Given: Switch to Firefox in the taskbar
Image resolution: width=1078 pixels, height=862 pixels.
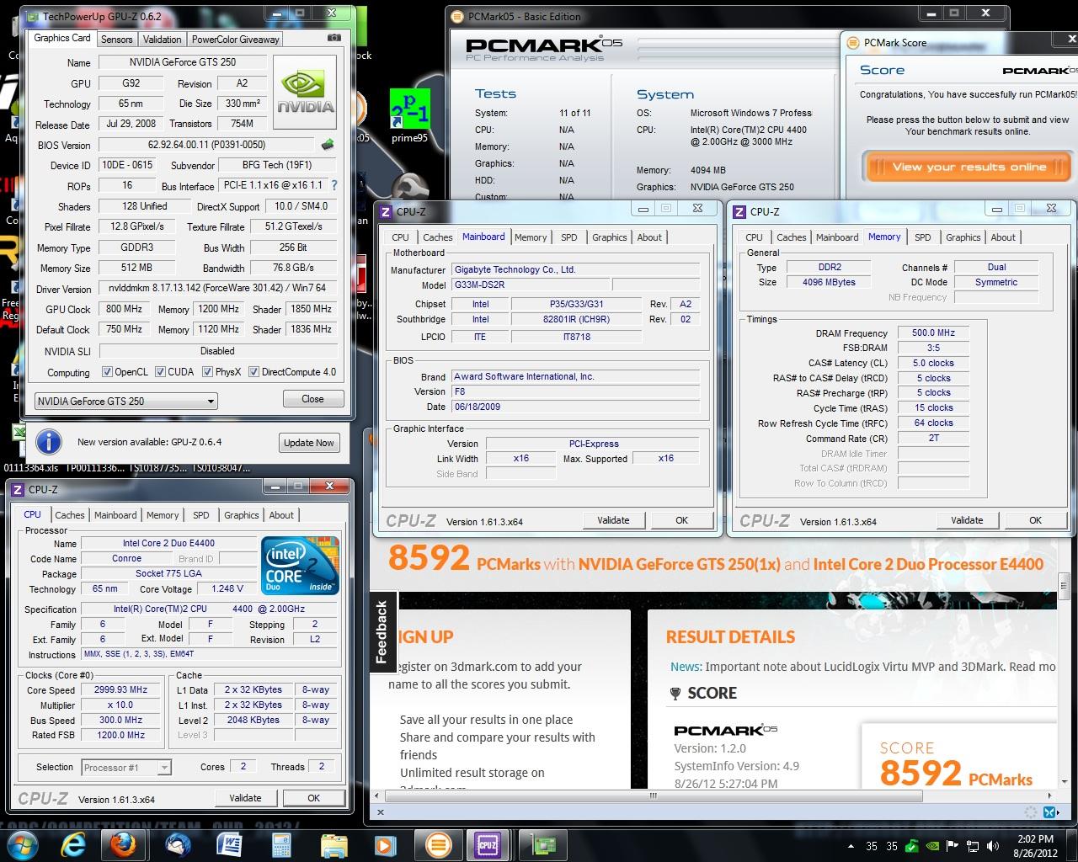Looking at the screenshot, I should click(x=124, y=843).
